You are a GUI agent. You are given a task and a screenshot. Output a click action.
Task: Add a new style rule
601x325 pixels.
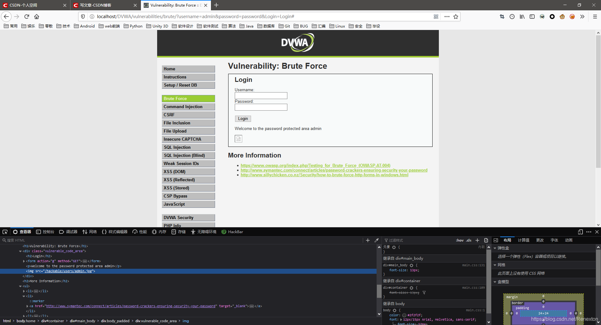point(477,240)
